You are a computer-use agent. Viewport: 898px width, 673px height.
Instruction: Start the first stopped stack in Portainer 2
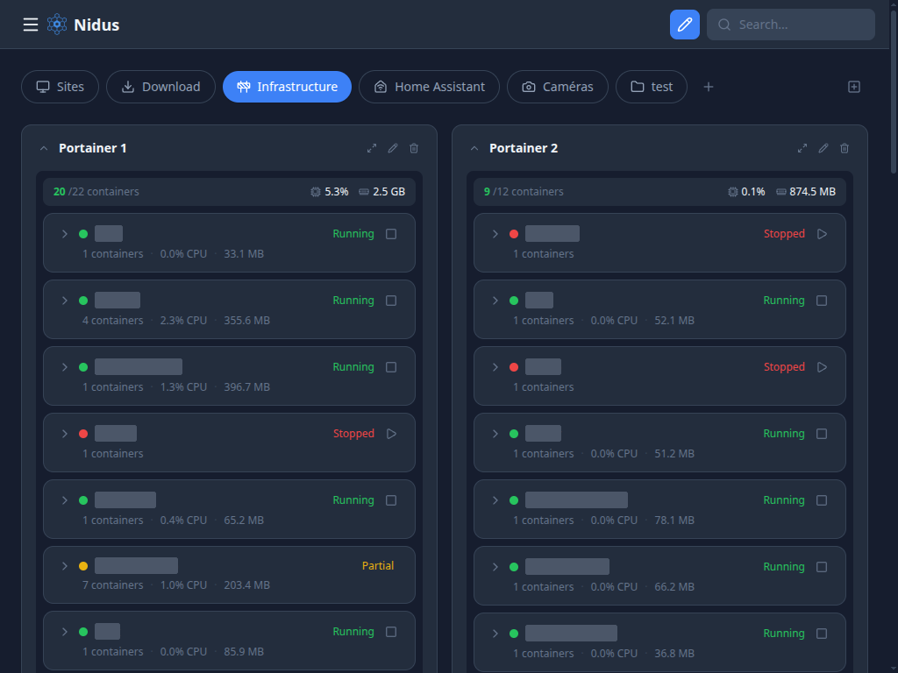pyautogui.click(x=822, y=234)
